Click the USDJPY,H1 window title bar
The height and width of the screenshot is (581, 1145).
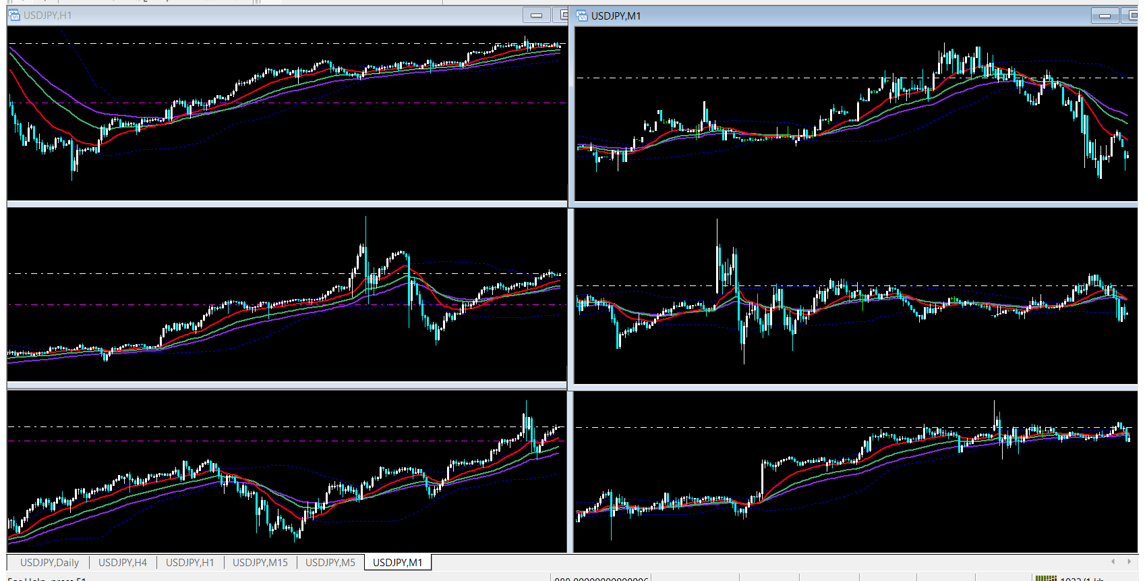(270, 16)
